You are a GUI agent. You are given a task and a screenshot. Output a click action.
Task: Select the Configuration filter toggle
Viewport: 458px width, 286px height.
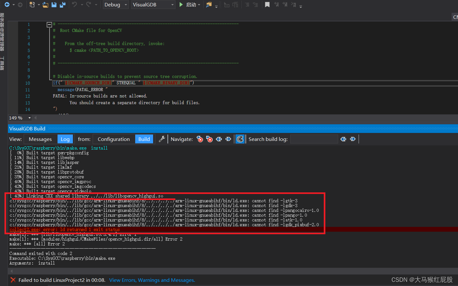[x=114, y=139]
